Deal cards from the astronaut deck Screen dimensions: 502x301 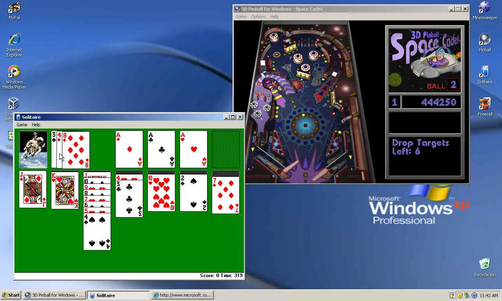click(x=33, y=150)
